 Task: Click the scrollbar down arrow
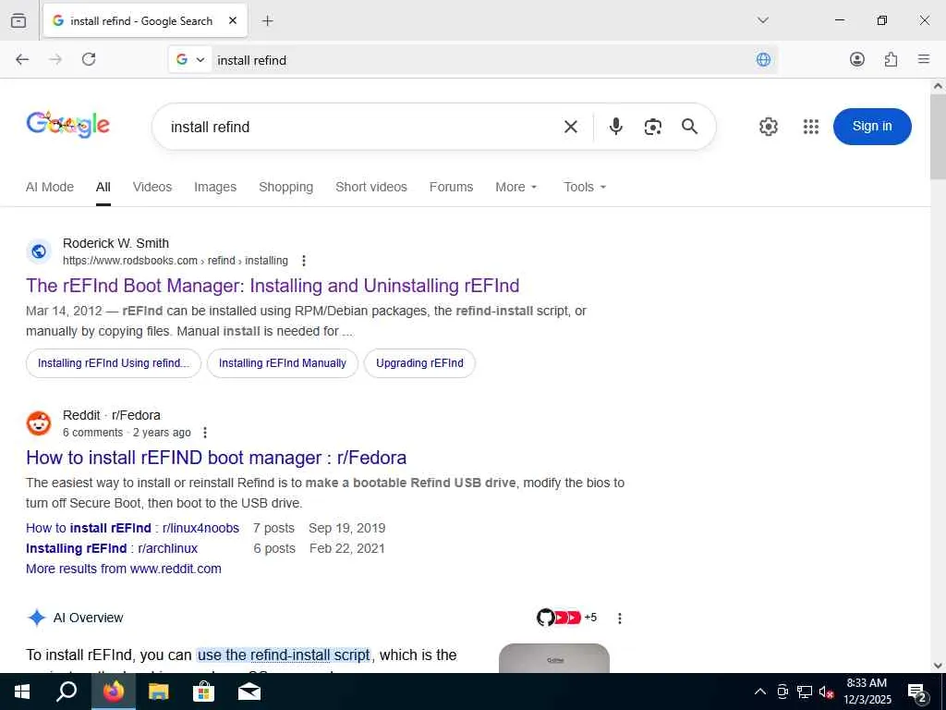click(938, 666)
